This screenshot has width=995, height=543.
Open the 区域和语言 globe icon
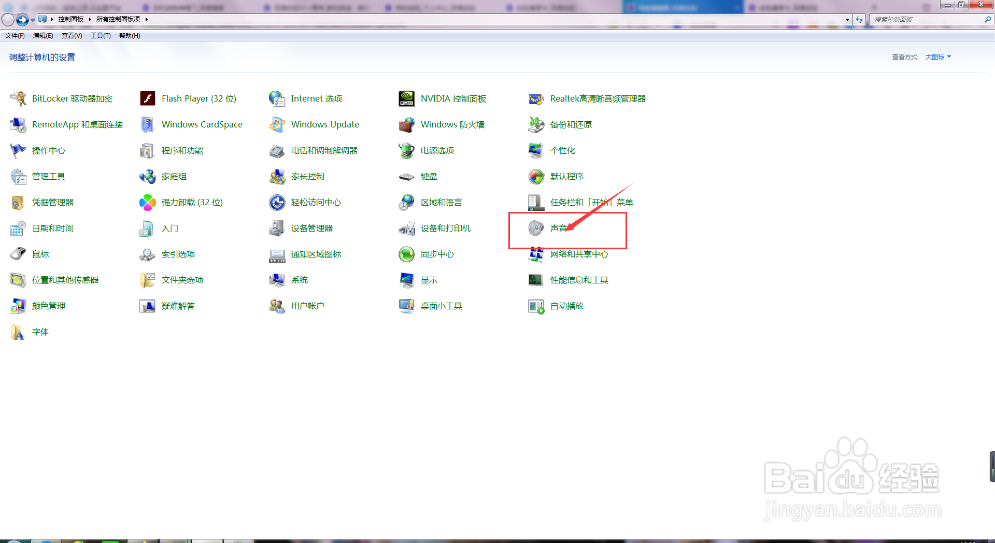point(407,202)
